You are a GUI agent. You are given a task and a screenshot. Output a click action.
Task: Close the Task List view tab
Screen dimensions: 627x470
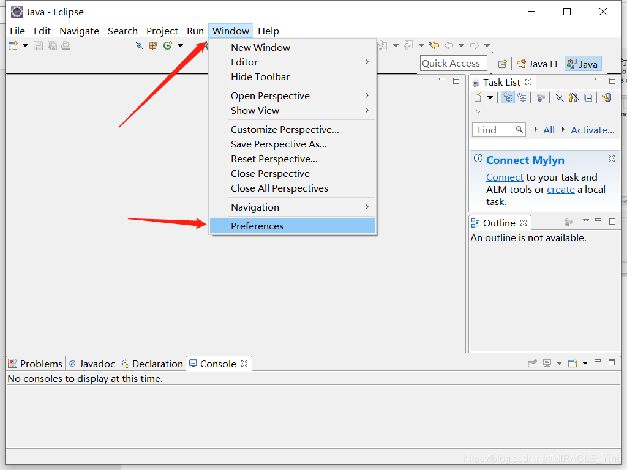pos(528,82)
